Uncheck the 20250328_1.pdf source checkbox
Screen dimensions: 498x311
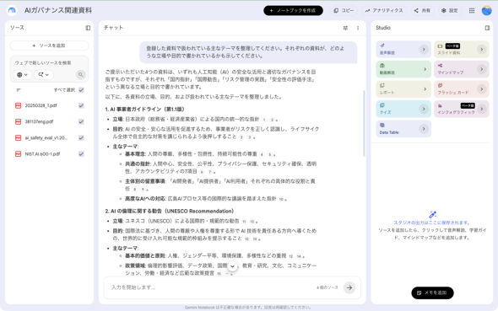point(81,105)
